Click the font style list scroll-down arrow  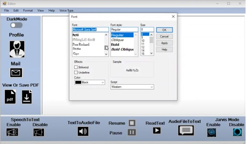point(136,54)
